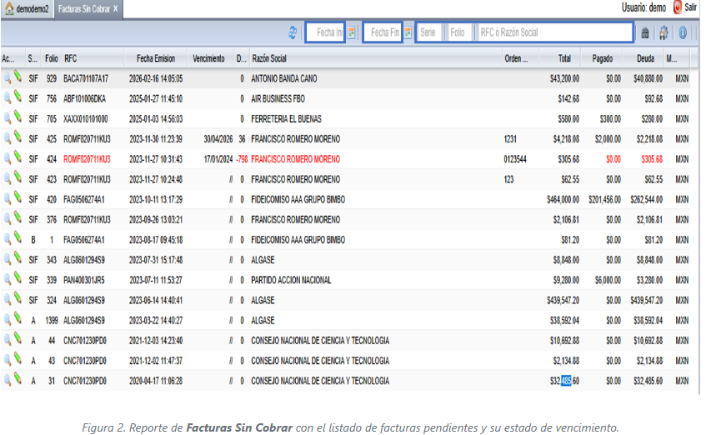Image resolution: width=706 pixels, height=435 pixels.
Task: Click the refresh icon in the toolbar
Action: [293, 32]
